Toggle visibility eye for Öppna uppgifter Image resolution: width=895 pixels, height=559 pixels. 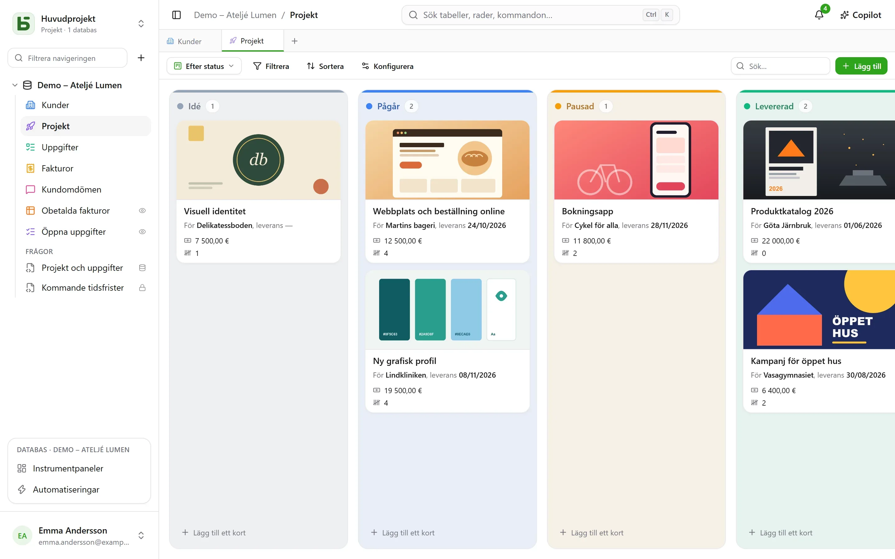[x=142, y=231]
